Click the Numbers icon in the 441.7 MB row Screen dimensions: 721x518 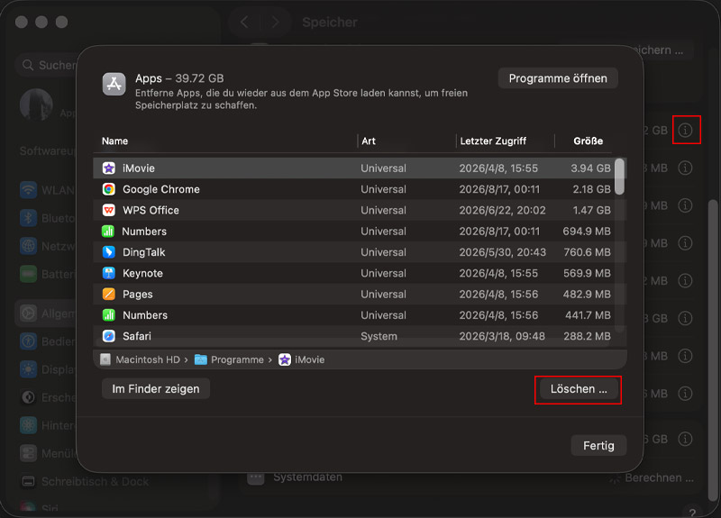tap(108, 315)
